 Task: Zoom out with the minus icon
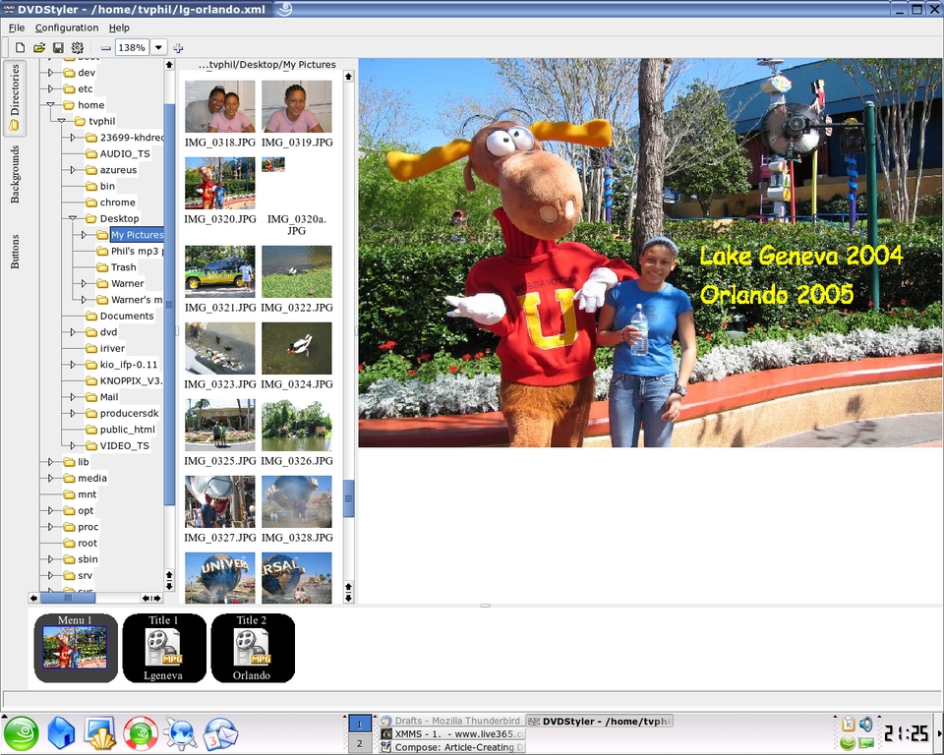(105, 47)
